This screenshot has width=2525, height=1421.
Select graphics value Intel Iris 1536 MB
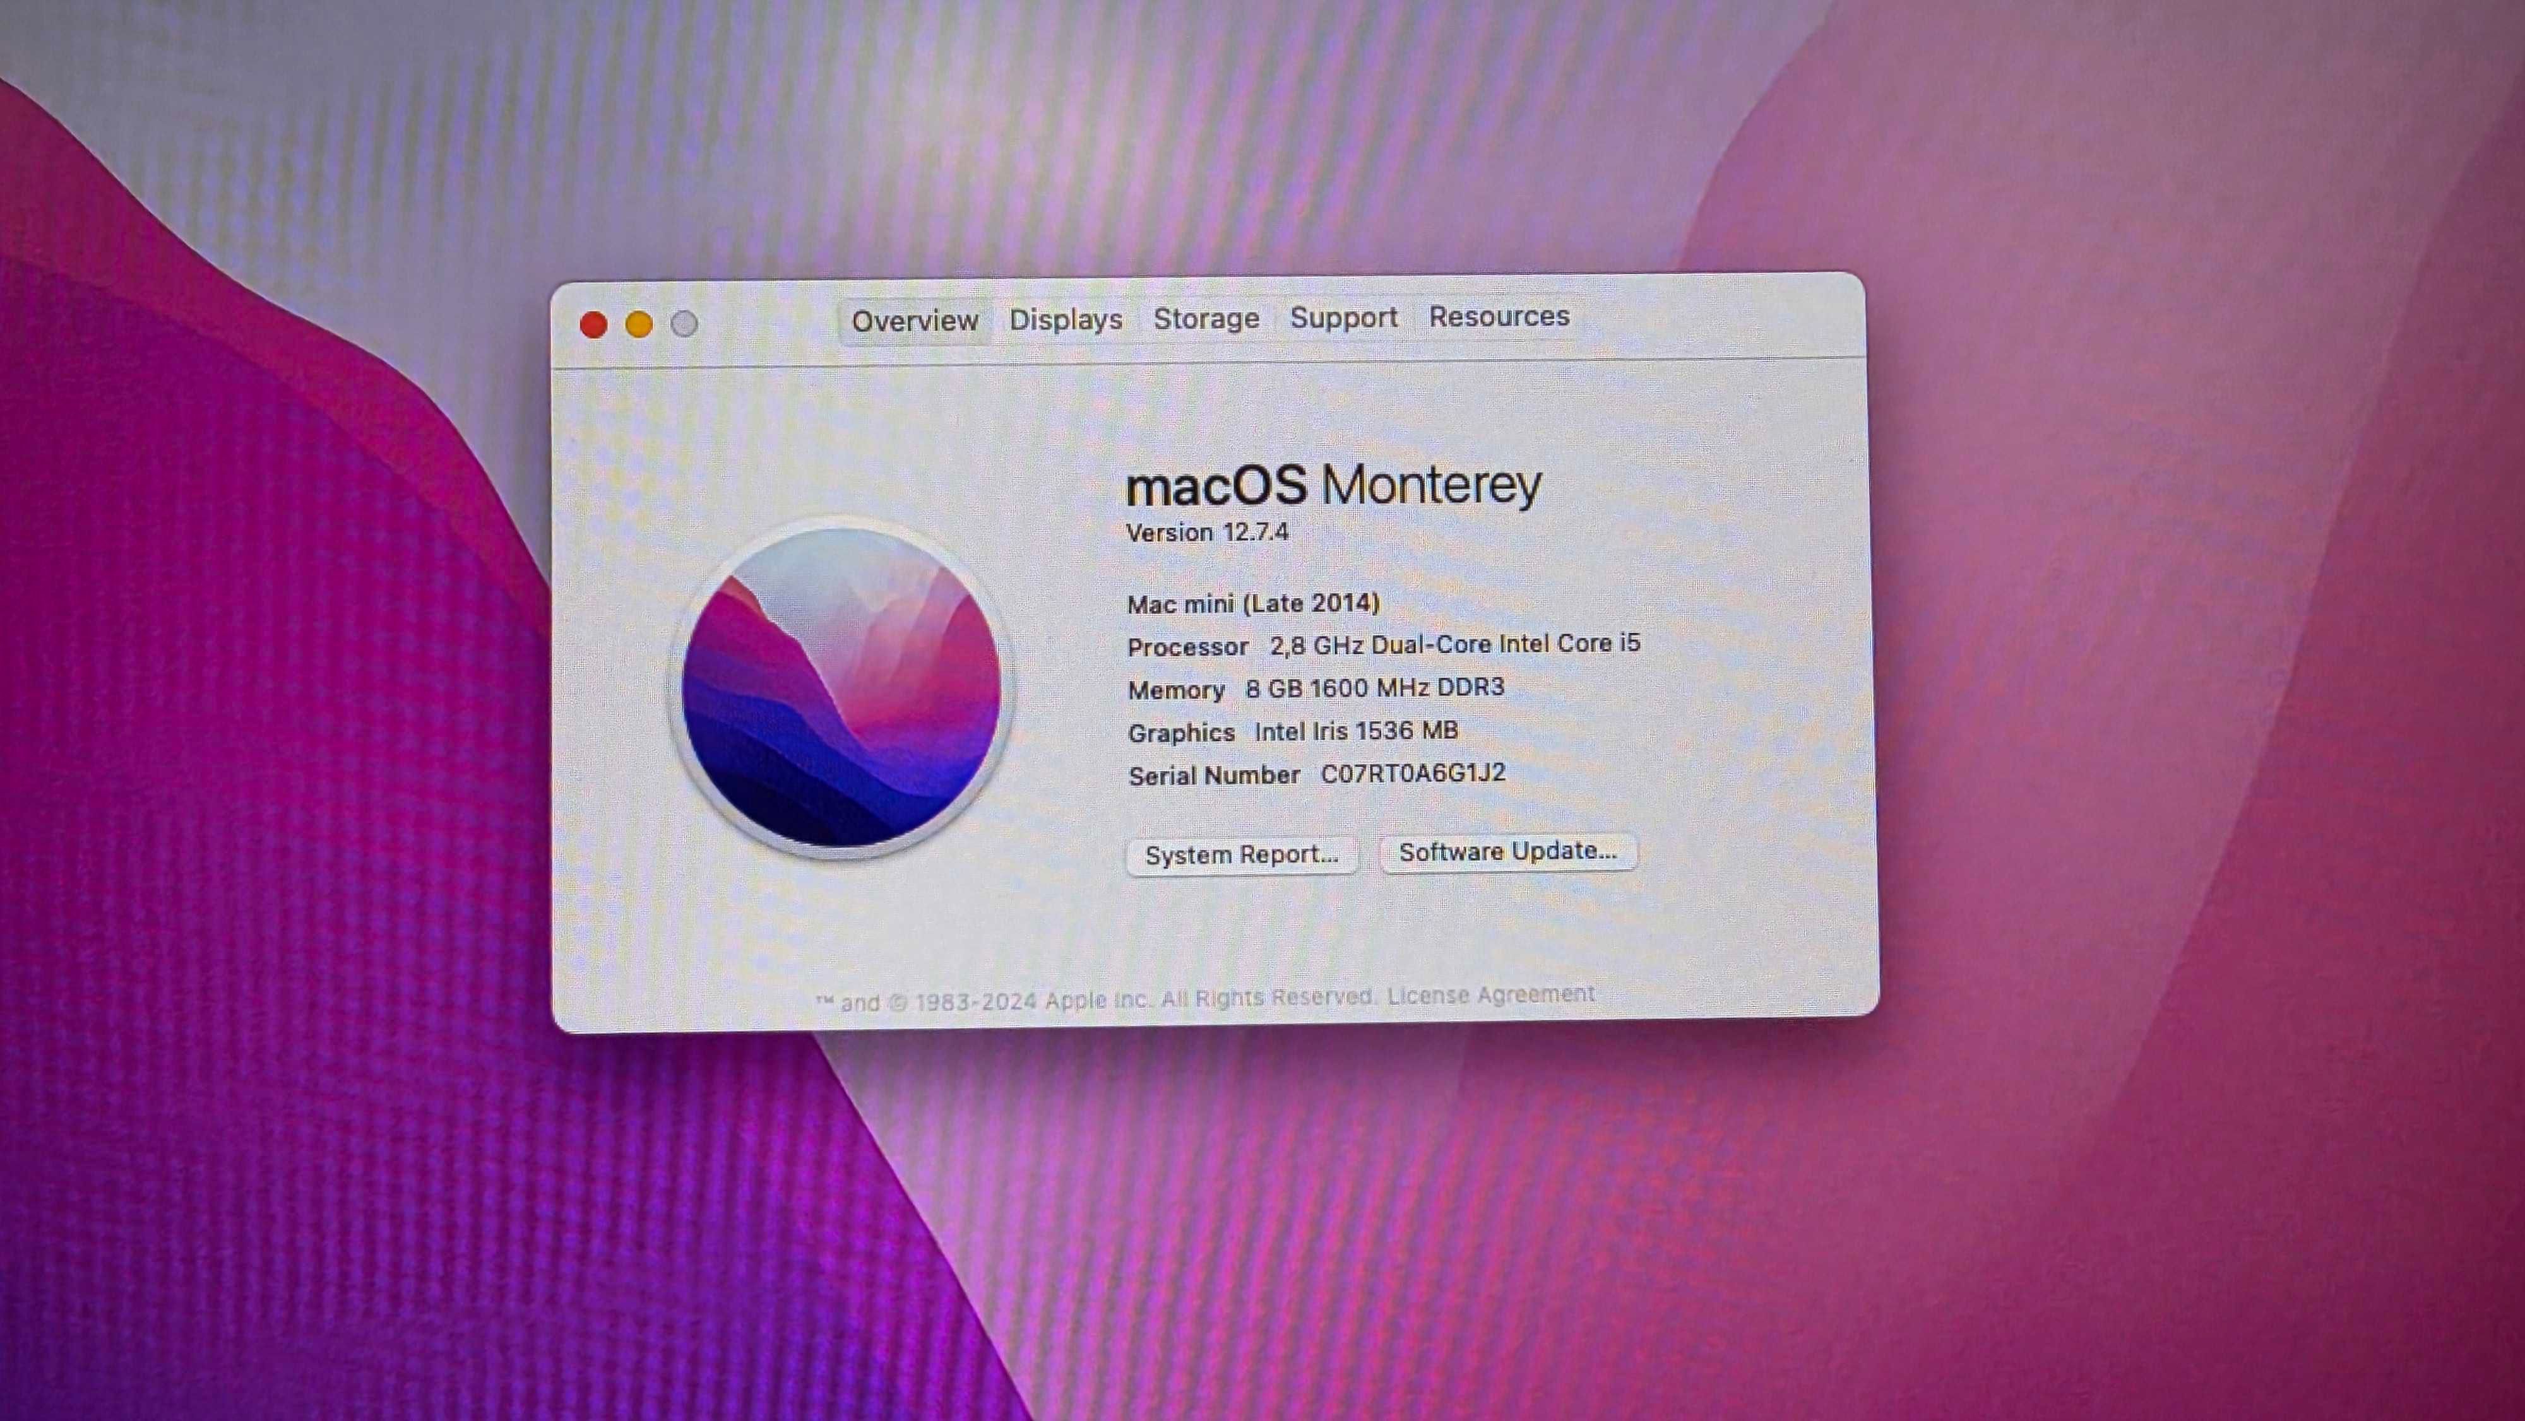pyautogui.click(x=1356, y=731)
